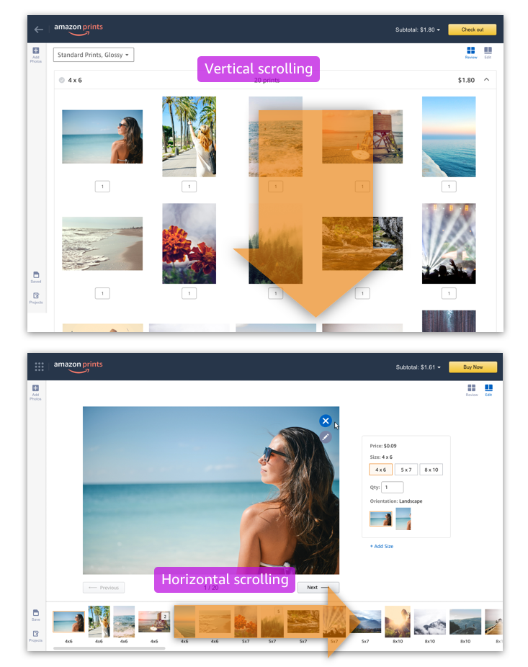Click the Previous photo button
528x667 pixels.
104,588
